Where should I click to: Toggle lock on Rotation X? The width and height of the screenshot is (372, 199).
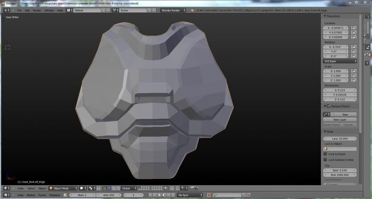click(x=354, y=47)
